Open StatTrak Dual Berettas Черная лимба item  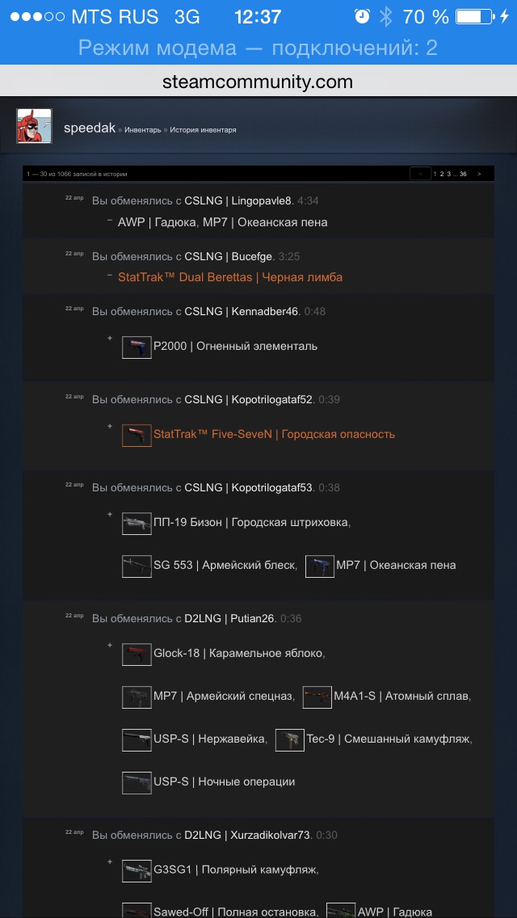230,277
